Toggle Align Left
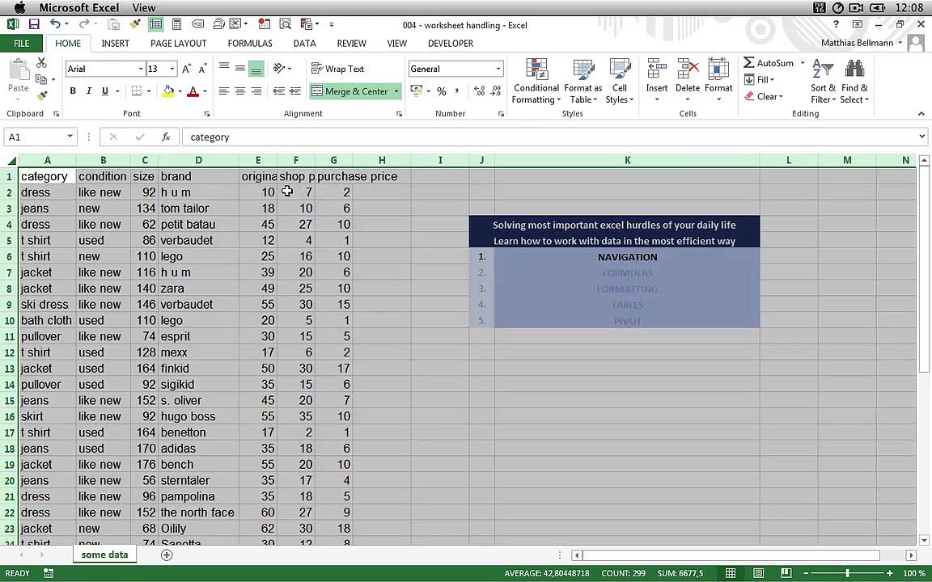The height and width of the screenshot is (582, 932). pyautogui.click(x=224, y=91)
